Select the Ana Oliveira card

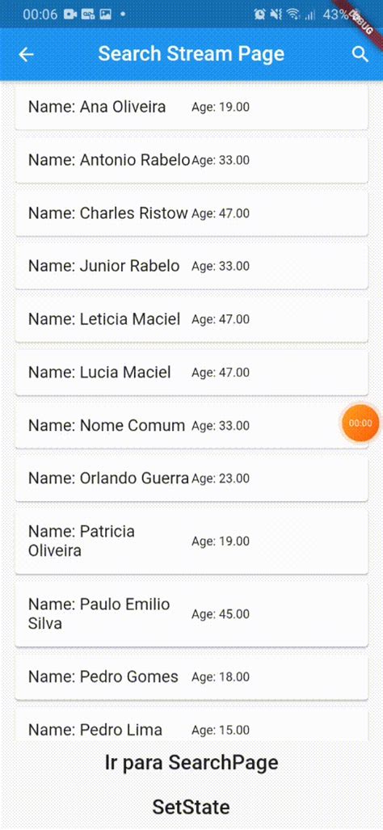[191, 107]
